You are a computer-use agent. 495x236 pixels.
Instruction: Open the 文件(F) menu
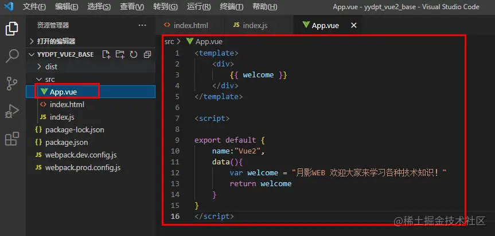34,7
